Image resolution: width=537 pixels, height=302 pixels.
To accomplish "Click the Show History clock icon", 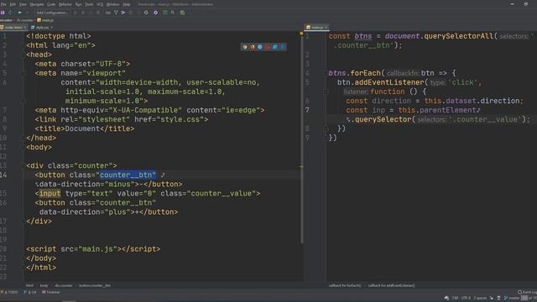I will 146,13.
